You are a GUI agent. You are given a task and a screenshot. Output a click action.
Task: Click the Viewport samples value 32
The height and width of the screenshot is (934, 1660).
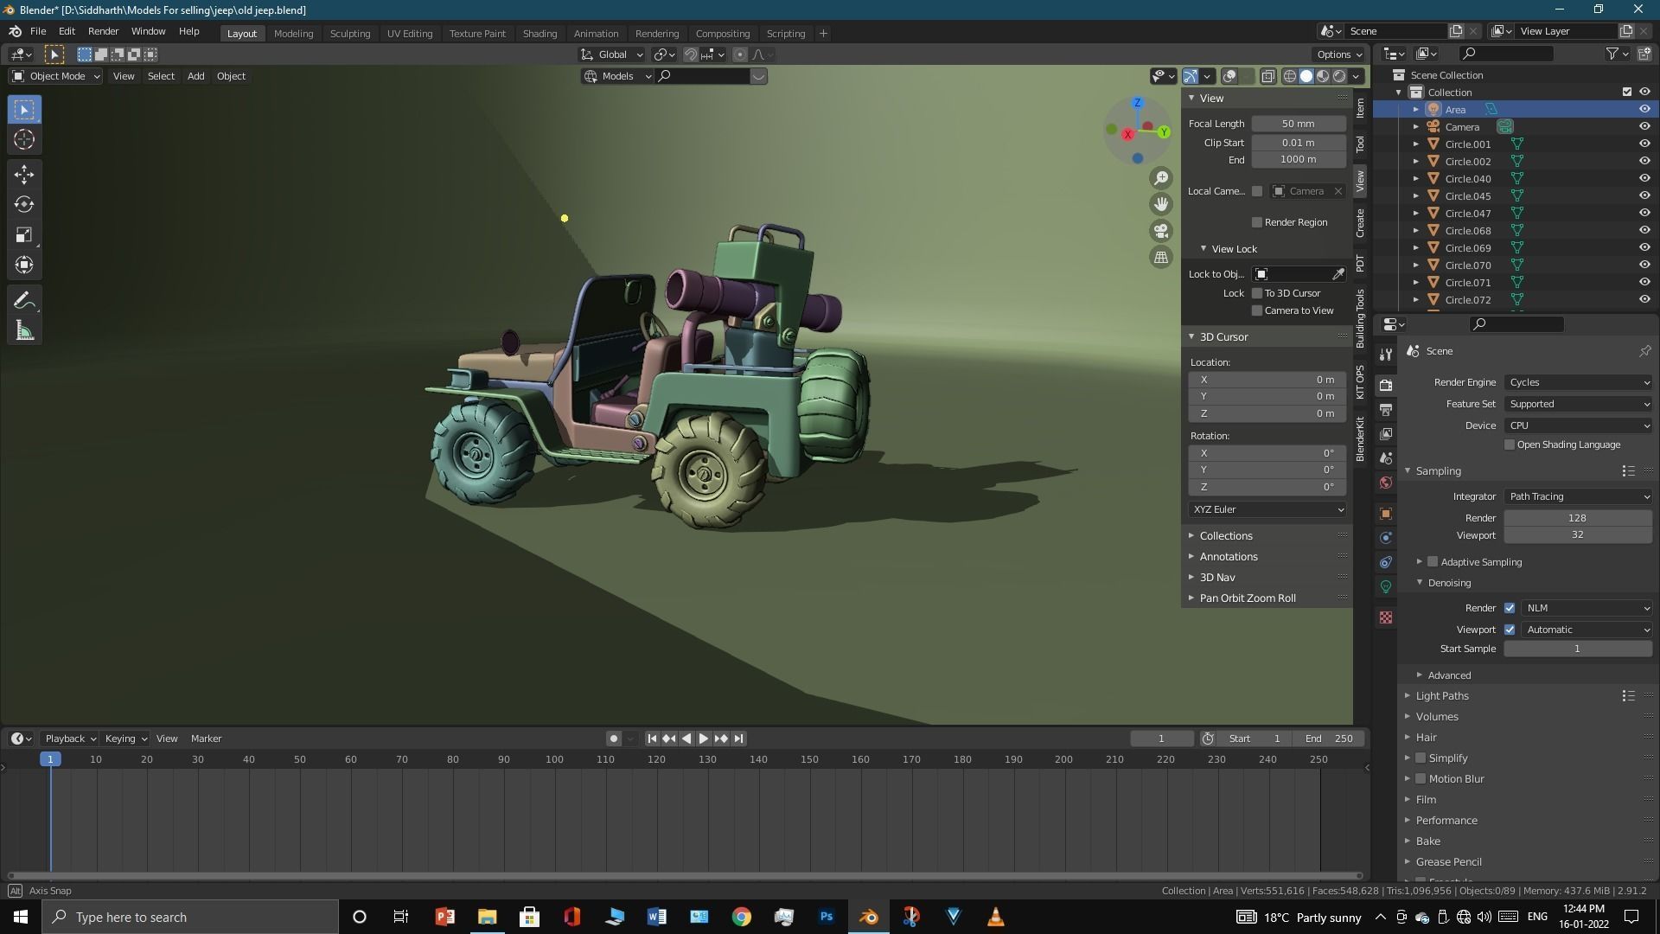coord(1578,534)
